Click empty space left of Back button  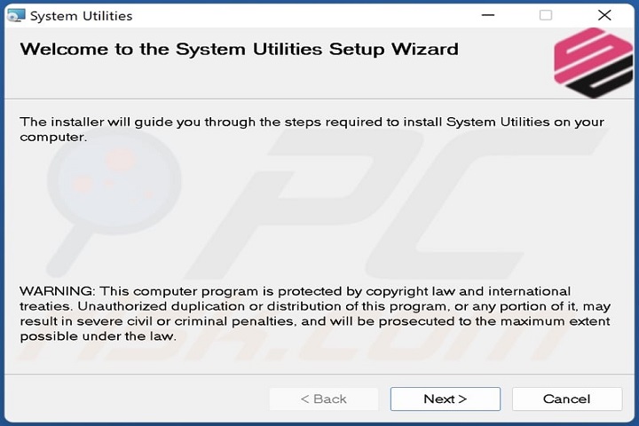(x=133, y=398)
